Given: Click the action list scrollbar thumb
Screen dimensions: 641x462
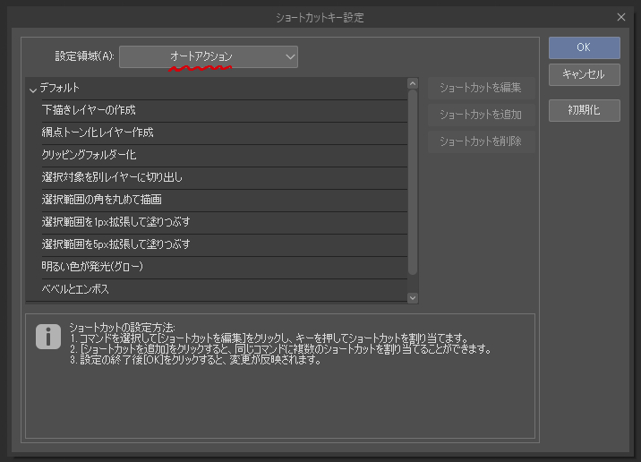Looking at the screenshot, I should [x=413, y=183].
